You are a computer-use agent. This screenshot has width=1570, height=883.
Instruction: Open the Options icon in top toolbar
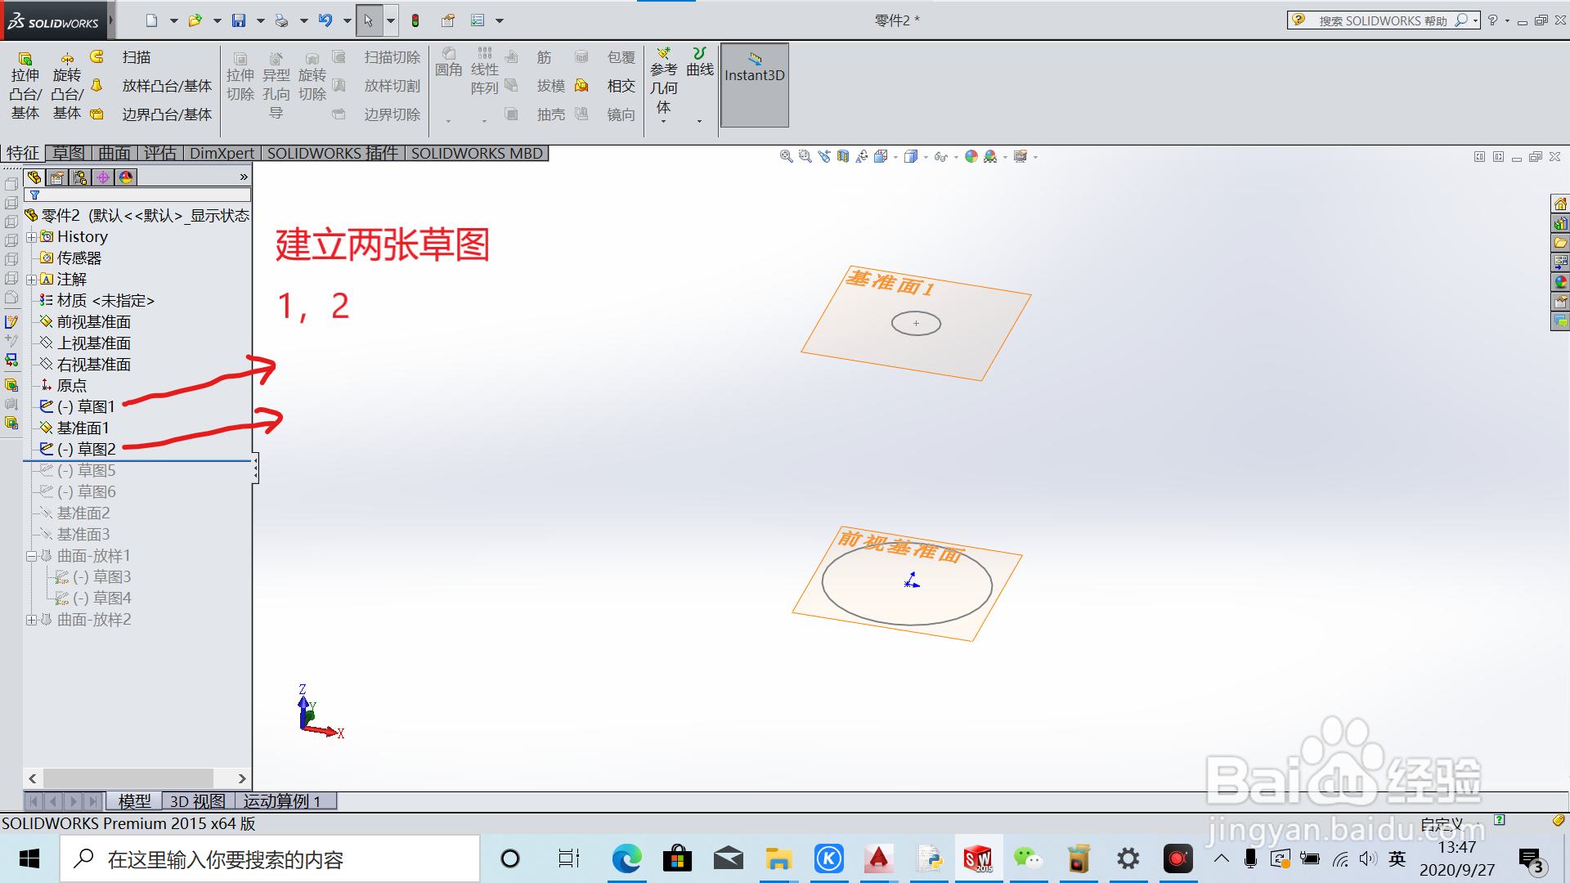tap(478, 20)
